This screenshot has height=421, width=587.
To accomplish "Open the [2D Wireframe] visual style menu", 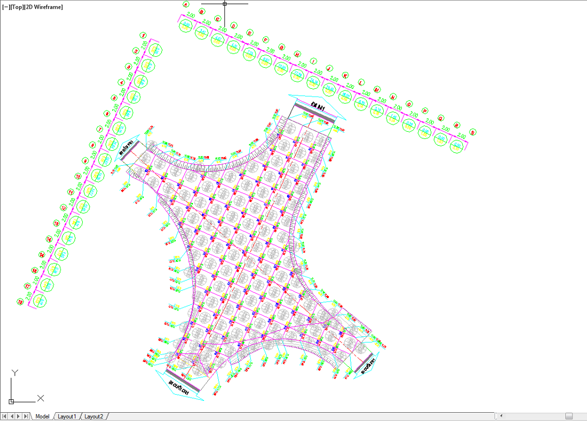I will click(43, 7).
